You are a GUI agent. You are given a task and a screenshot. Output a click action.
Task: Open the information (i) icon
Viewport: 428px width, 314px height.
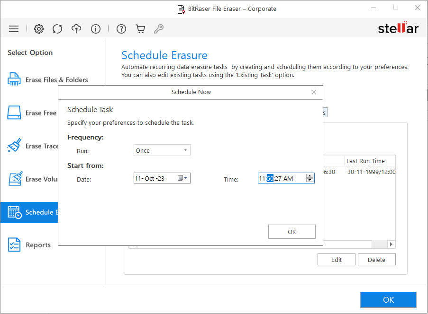click(96, 29)
